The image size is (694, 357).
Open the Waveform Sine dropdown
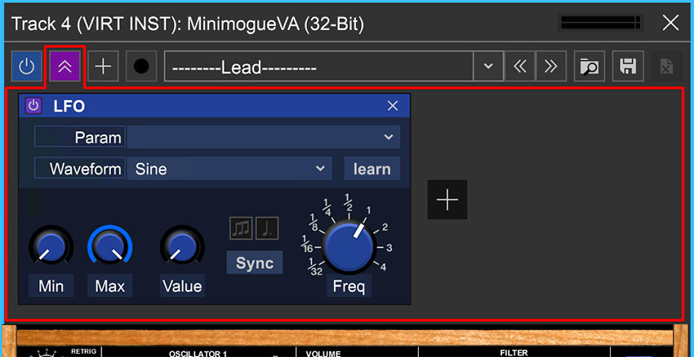[x=229, y=169]
